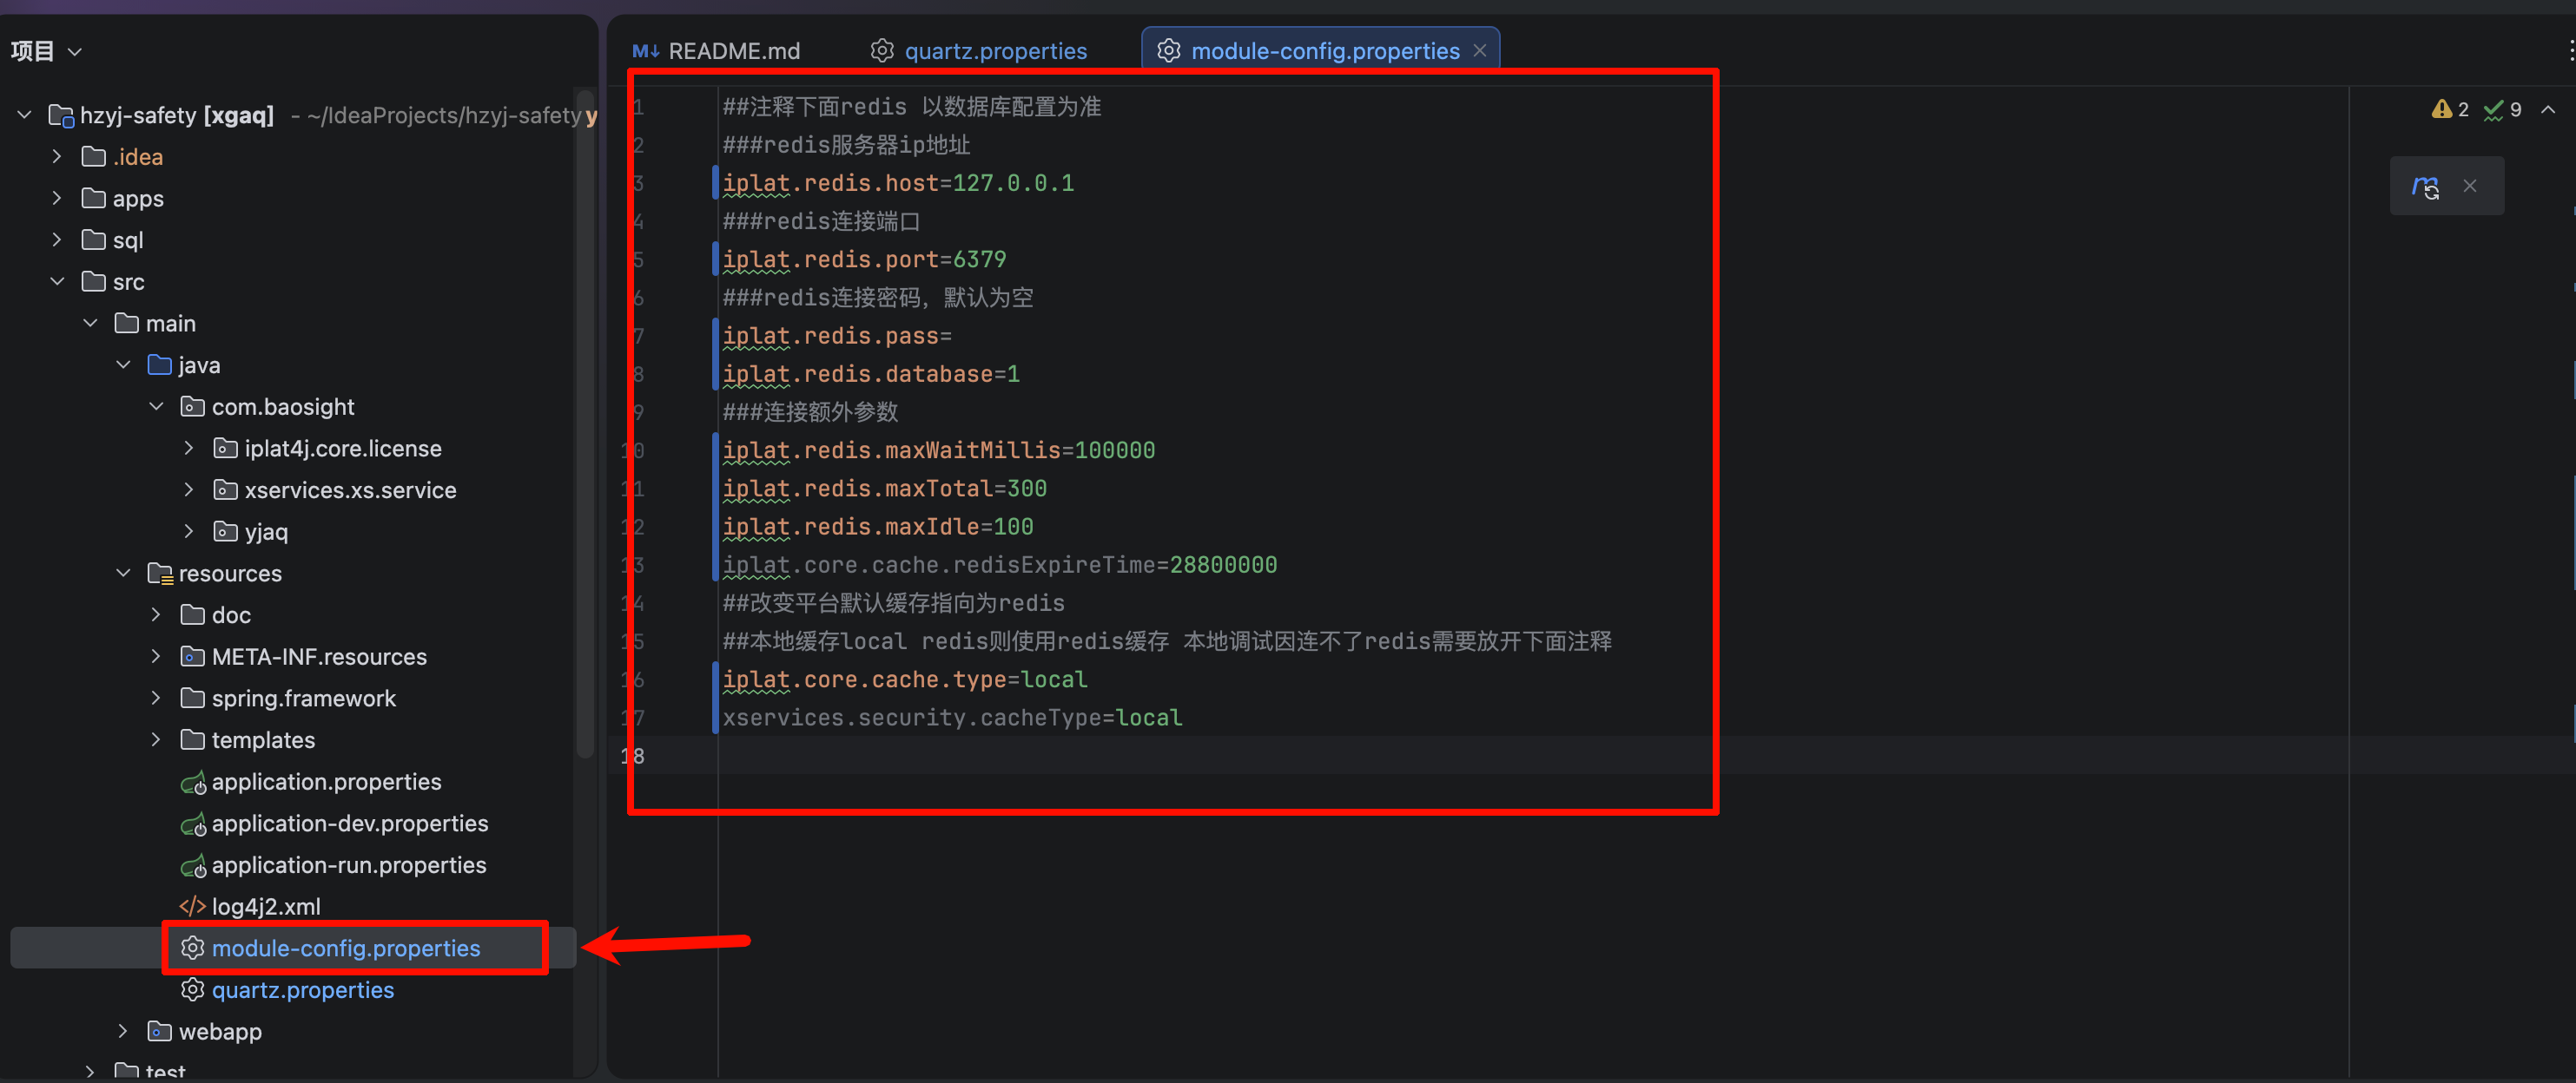
Task: Dismiss the Maven reload popup
Action: (2470, 186)
